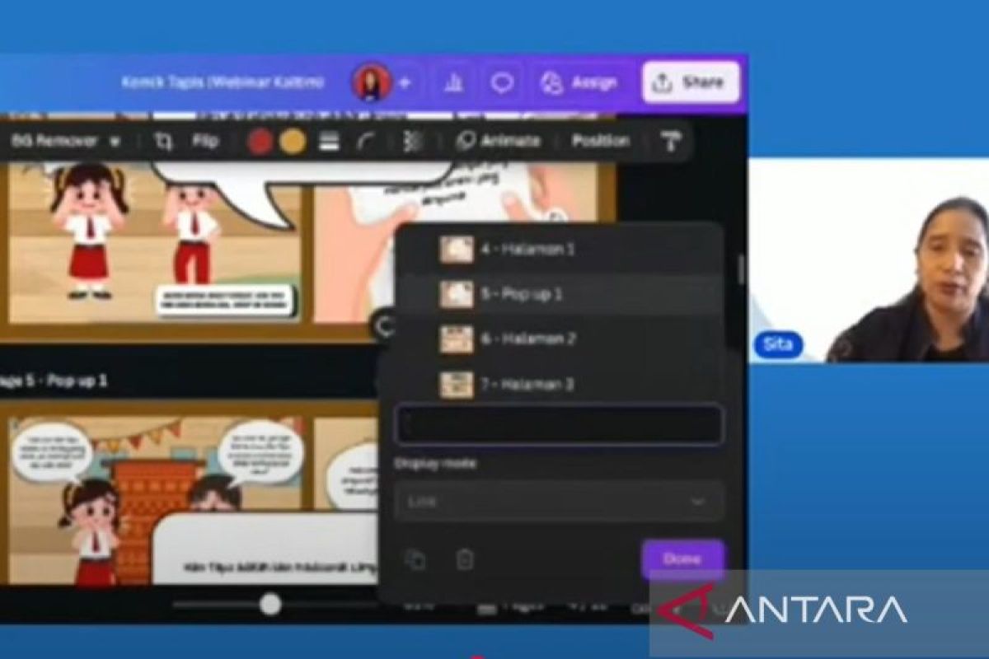The height and width of the screenshot is (659, 989).
Task: Open the Display mode dropdown
Action: click(559, 502)
